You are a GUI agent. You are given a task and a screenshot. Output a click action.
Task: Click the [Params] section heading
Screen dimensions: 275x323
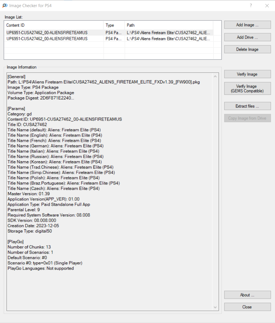(x=16, y=108)
